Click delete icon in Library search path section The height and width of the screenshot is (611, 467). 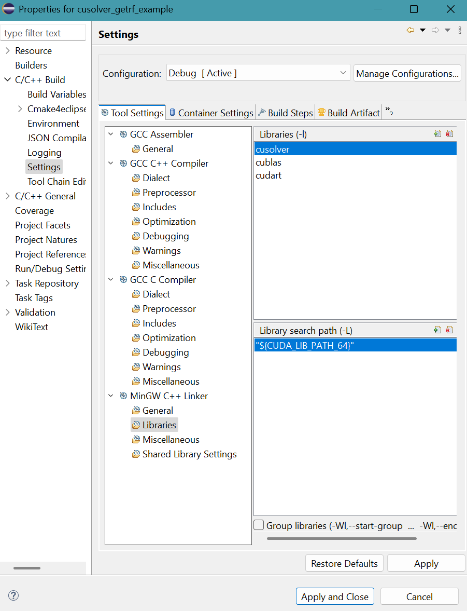tap(449, 330)
